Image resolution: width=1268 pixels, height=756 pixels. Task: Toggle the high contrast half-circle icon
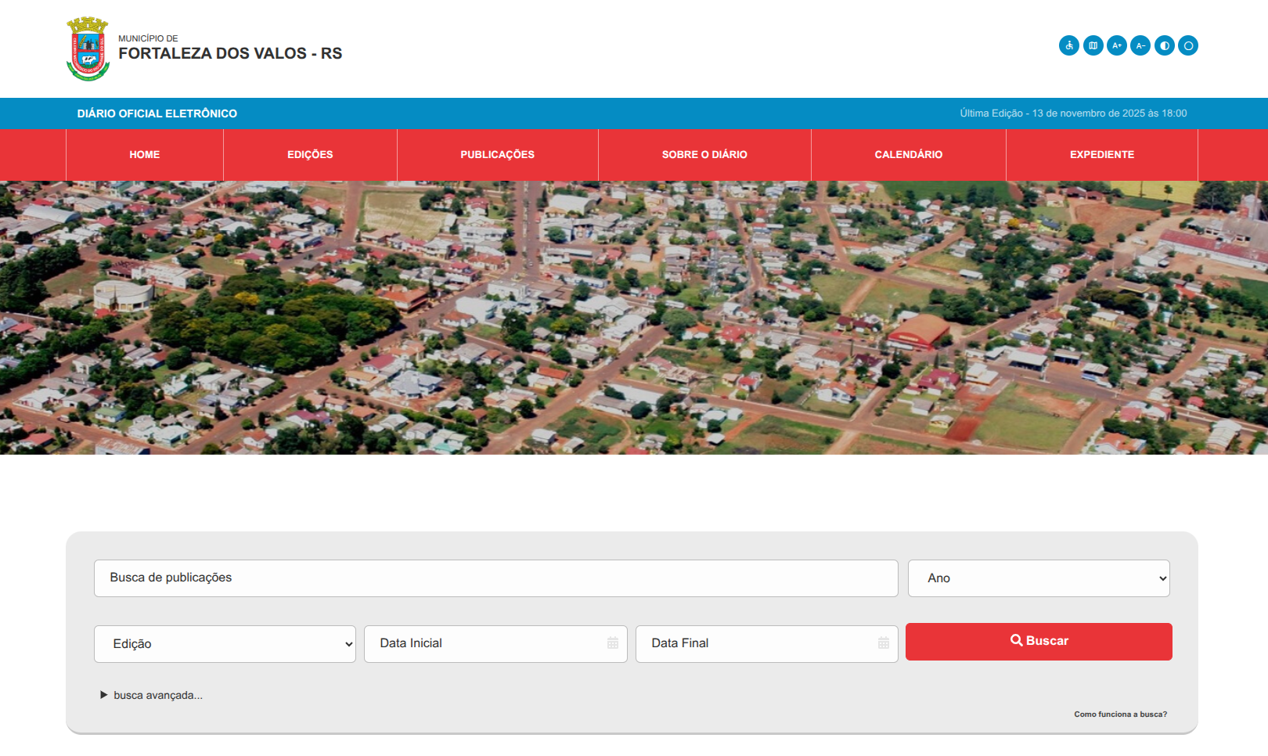tap(1165, 45)
